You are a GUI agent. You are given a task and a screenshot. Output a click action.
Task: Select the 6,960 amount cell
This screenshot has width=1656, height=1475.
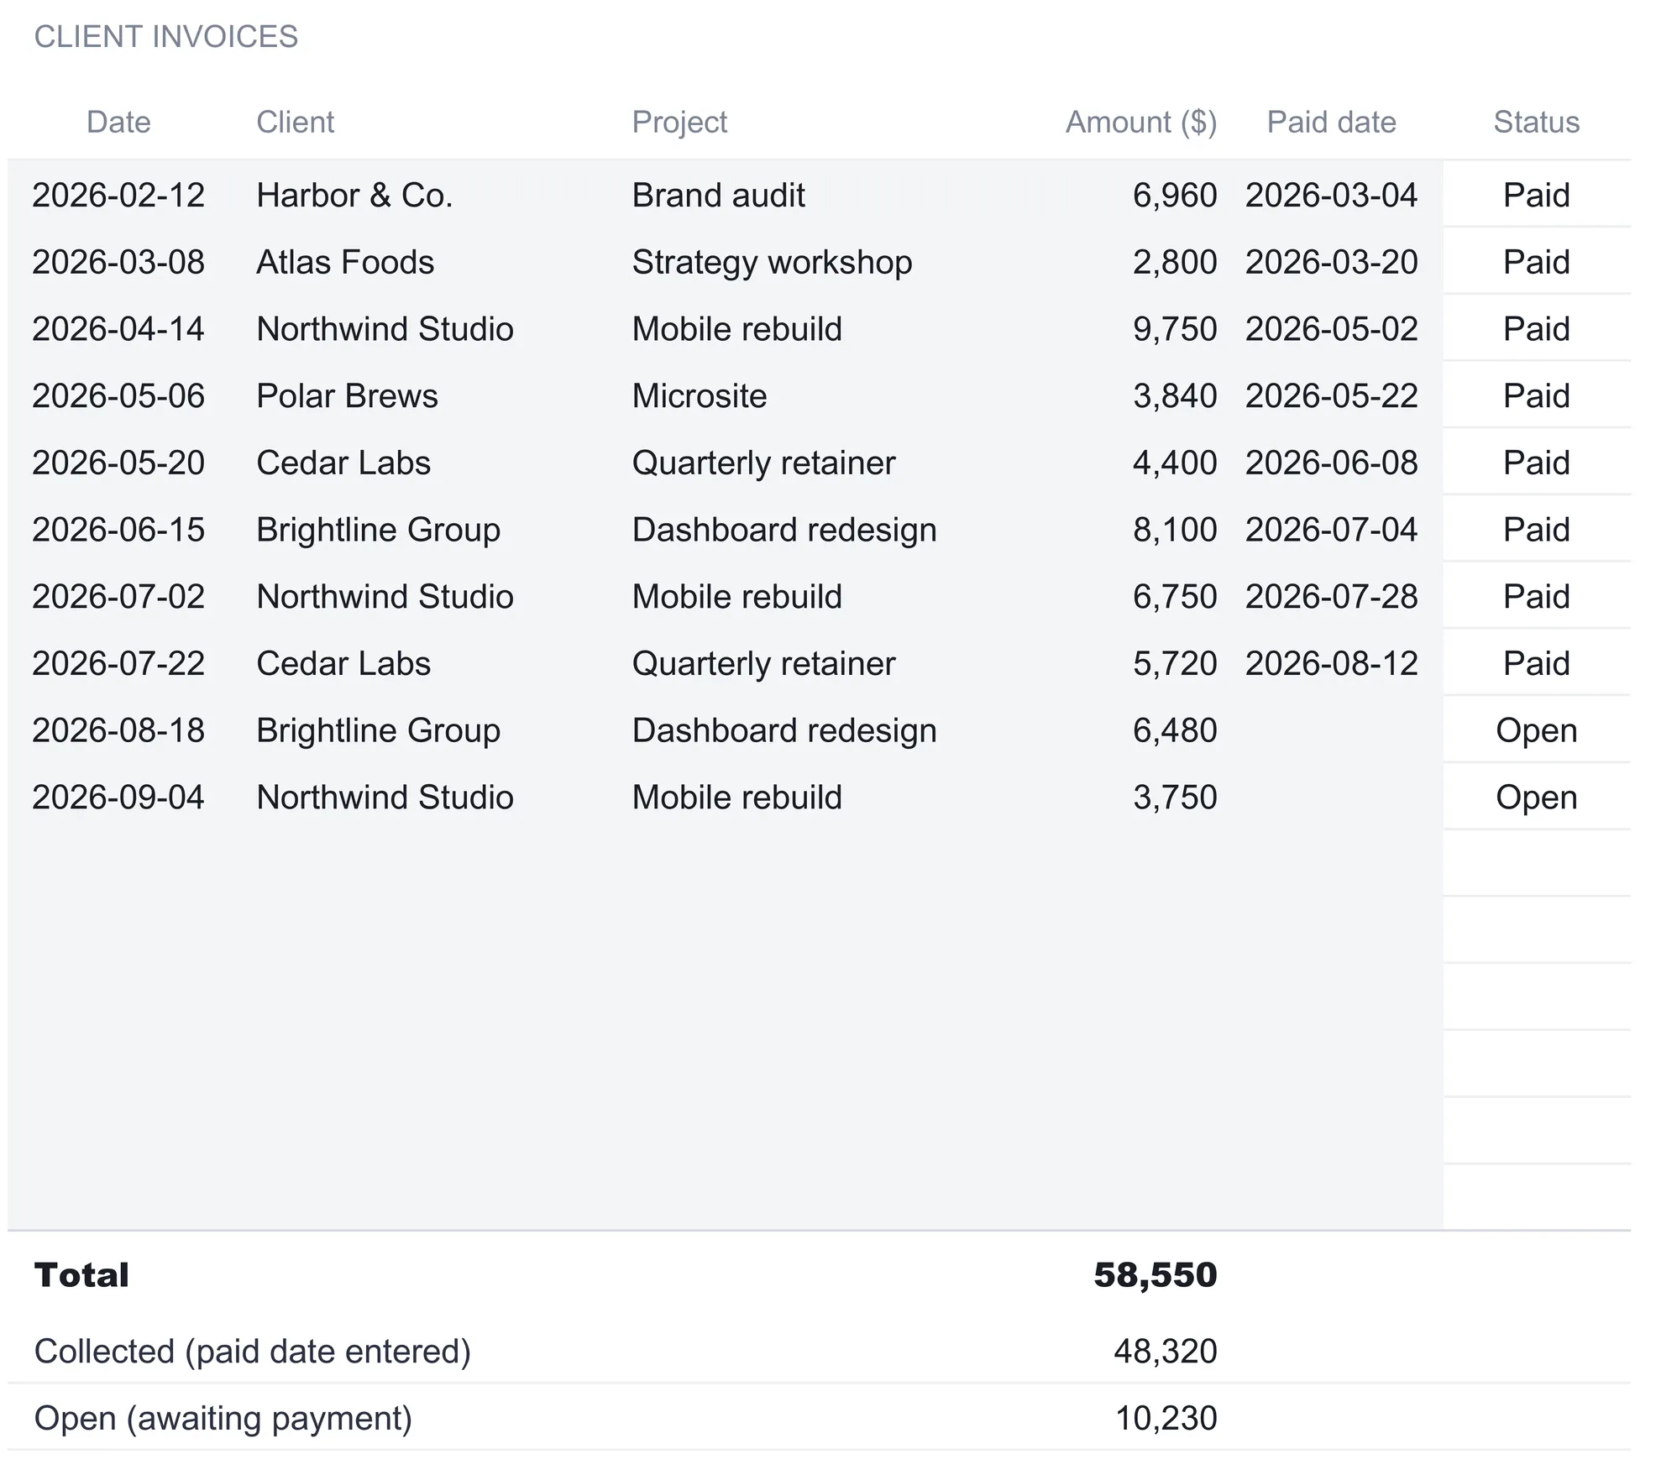point(1174,196)
